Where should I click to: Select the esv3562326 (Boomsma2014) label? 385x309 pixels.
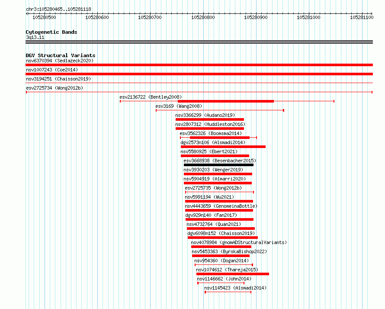[211, 133]
